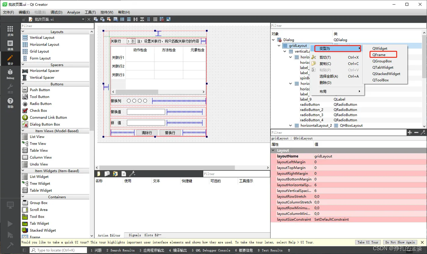Click the 清除行 button on the form
427x254 pixels.
(147, 133)
